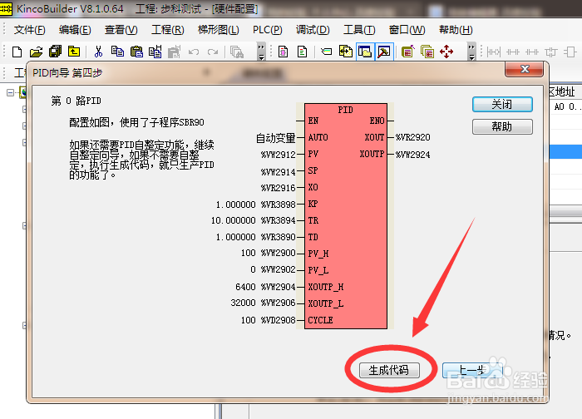This screenshot has width=582, height=419.
Task: Click the Redo arrow icon
Action: click(x=213, y=52)
